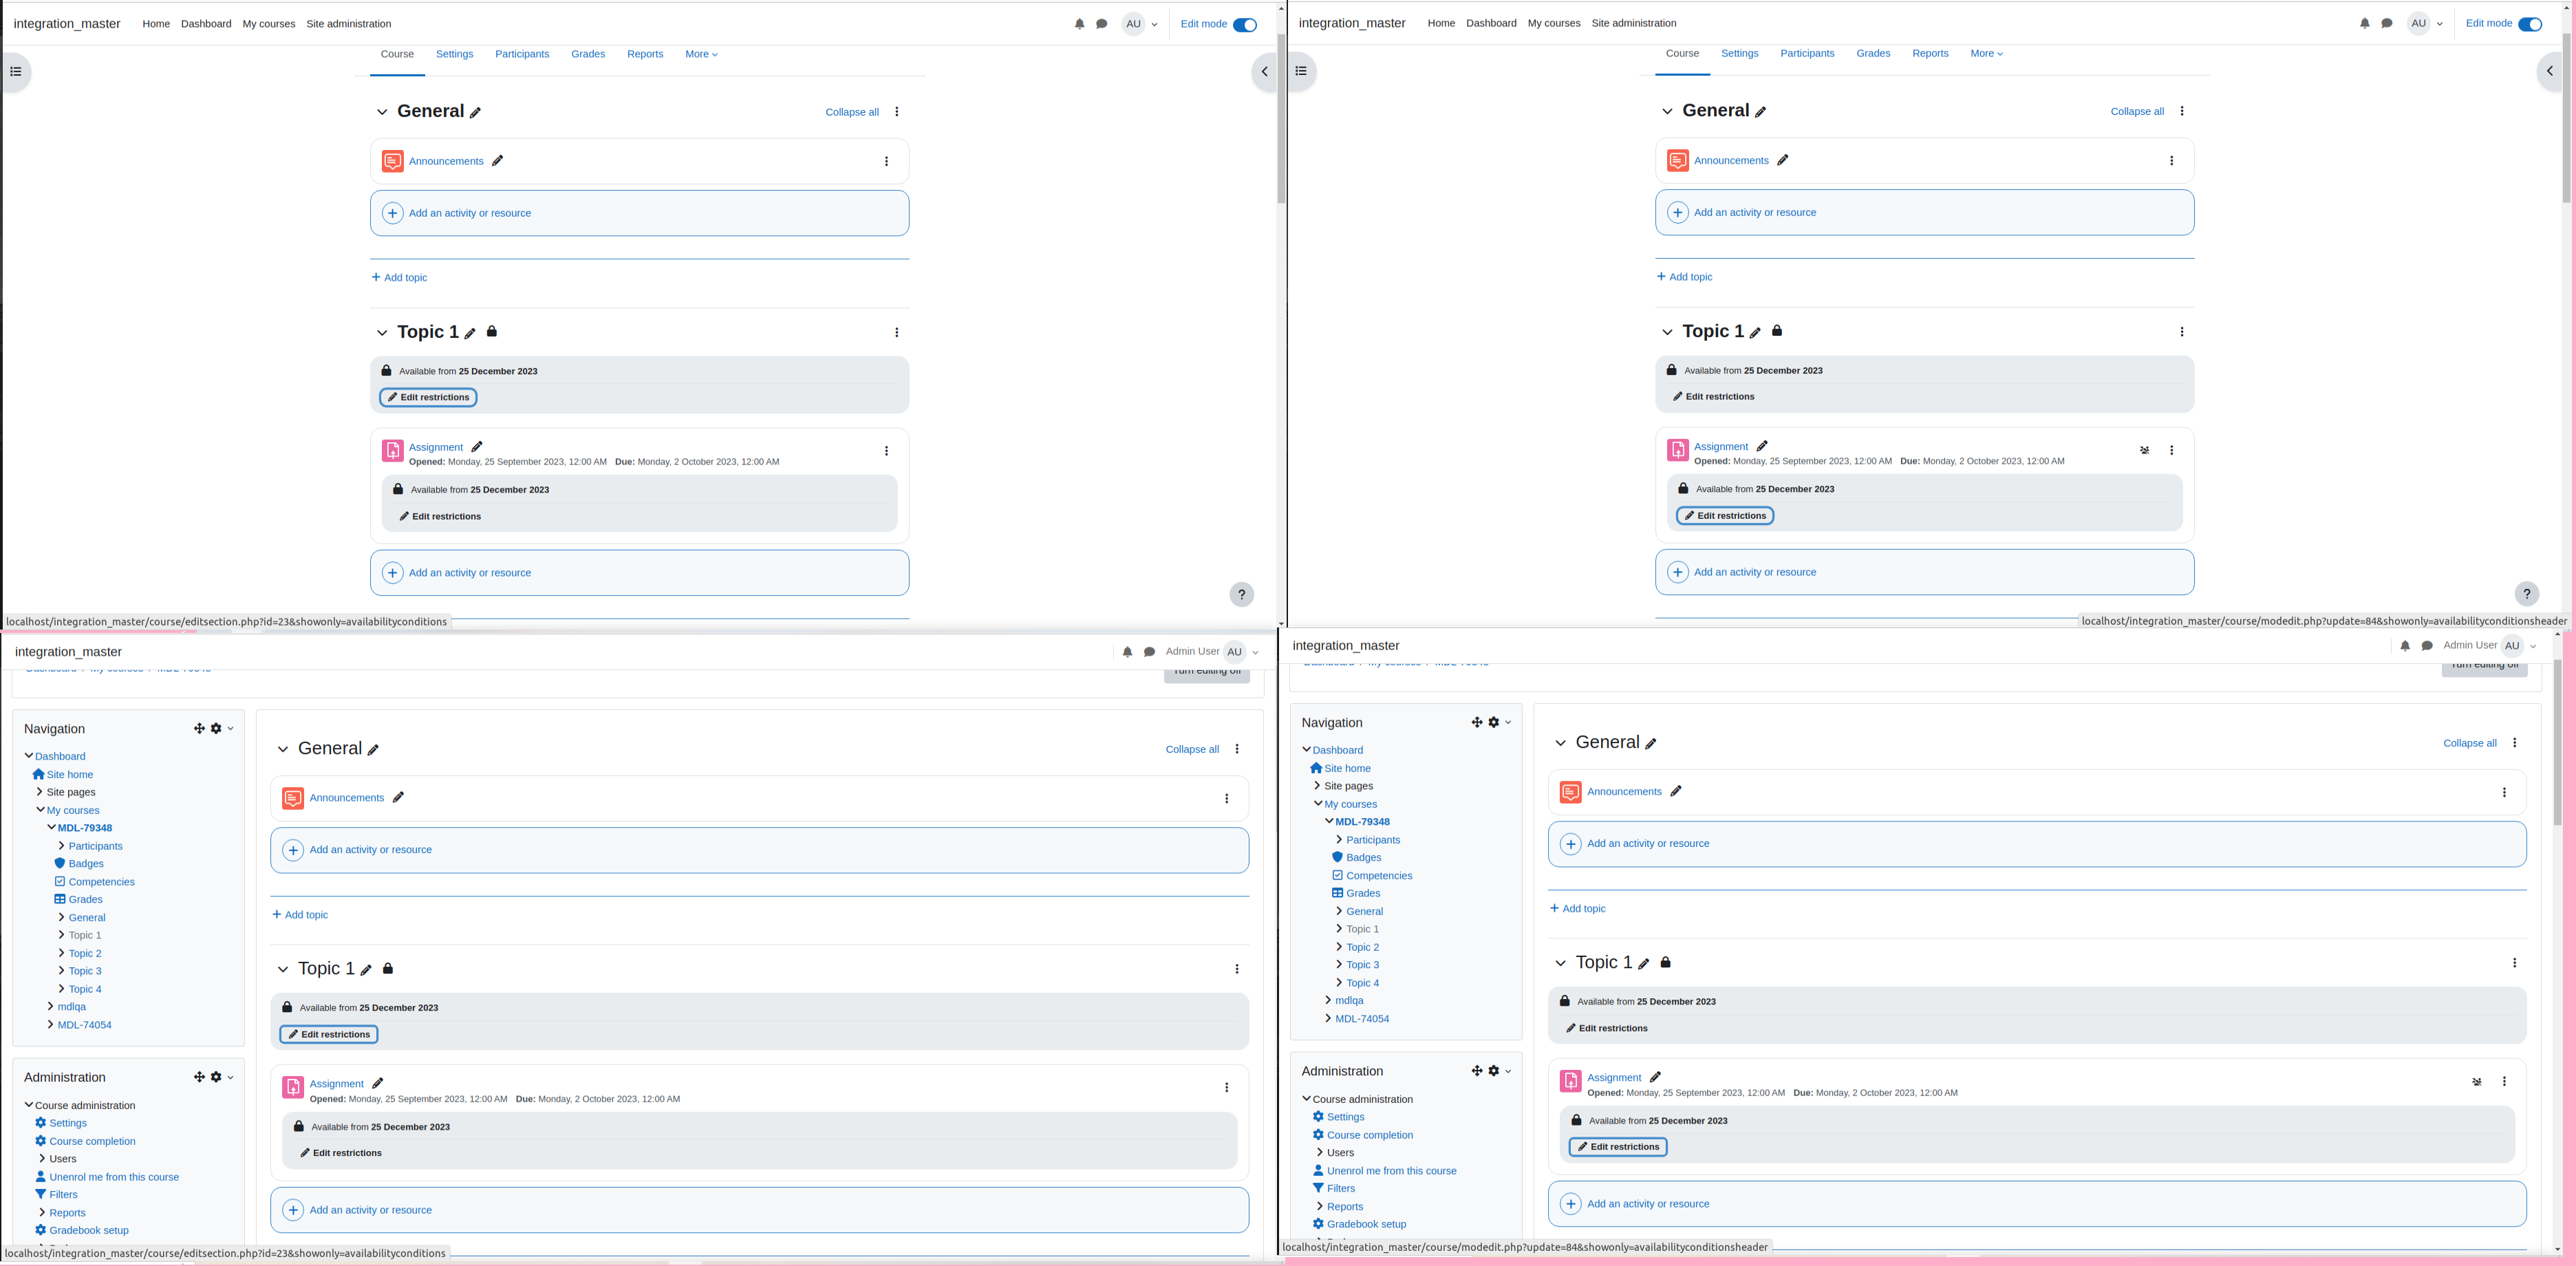The width and height of the screenshot is (2576, 1266).
Task: Edit Assignment title pencil in bottom-left window
Action: (x=378, y=1084)
